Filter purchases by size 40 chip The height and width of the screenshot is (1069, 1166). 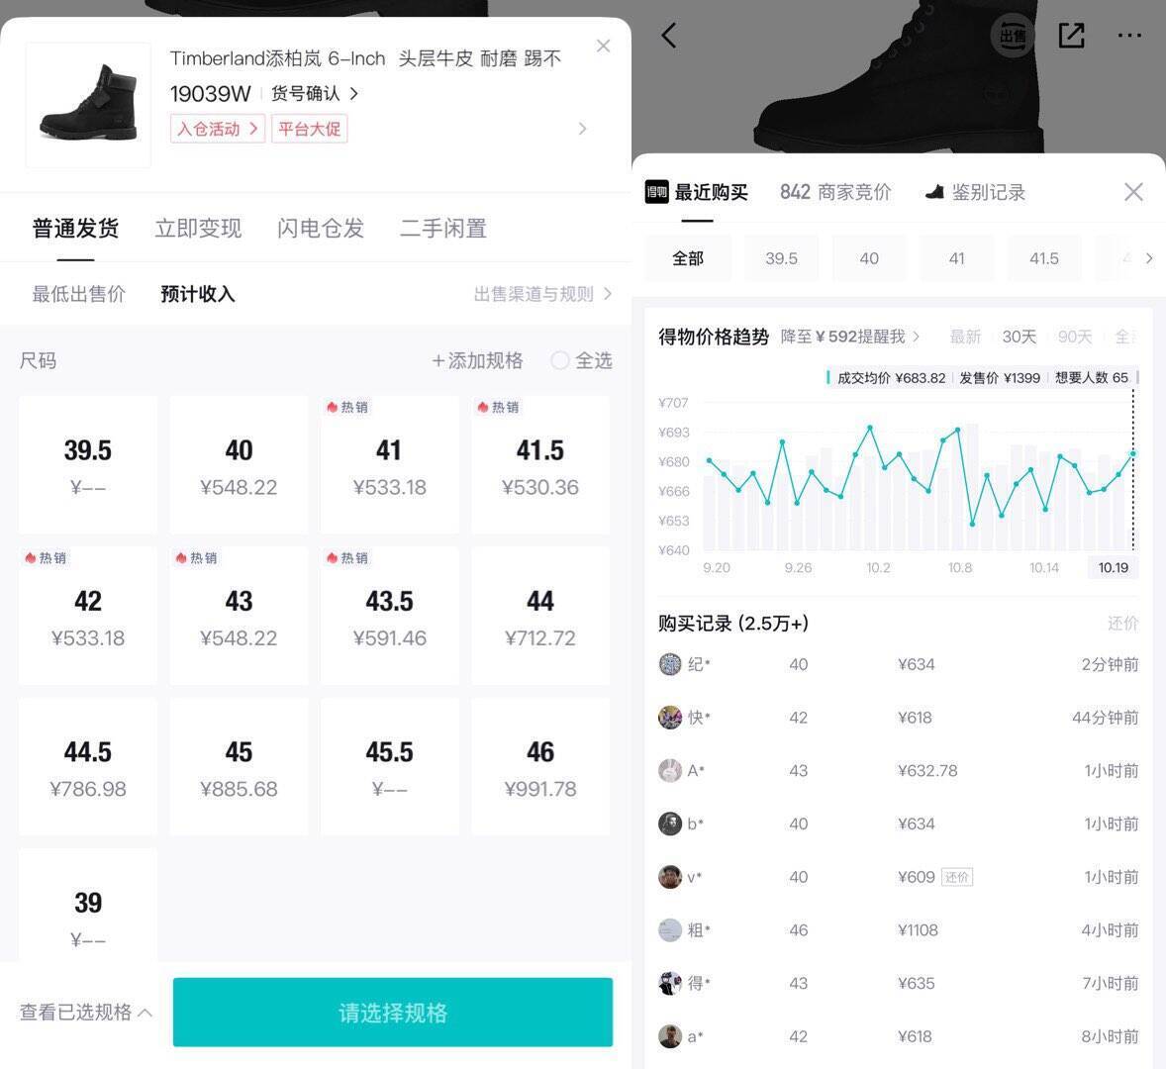pos(869,258)
